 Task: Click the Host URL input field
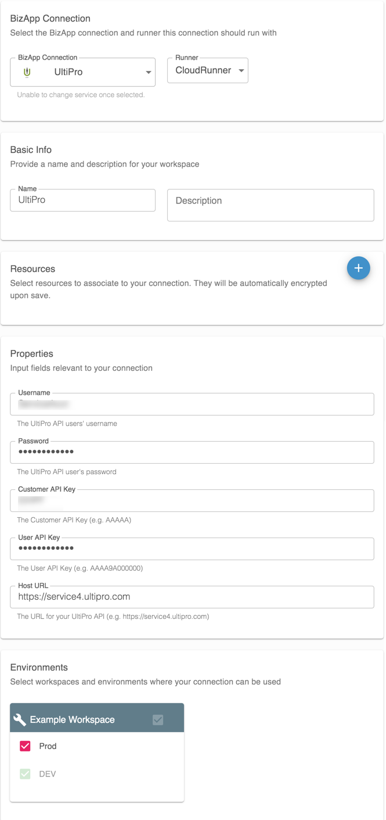point(192,597)
